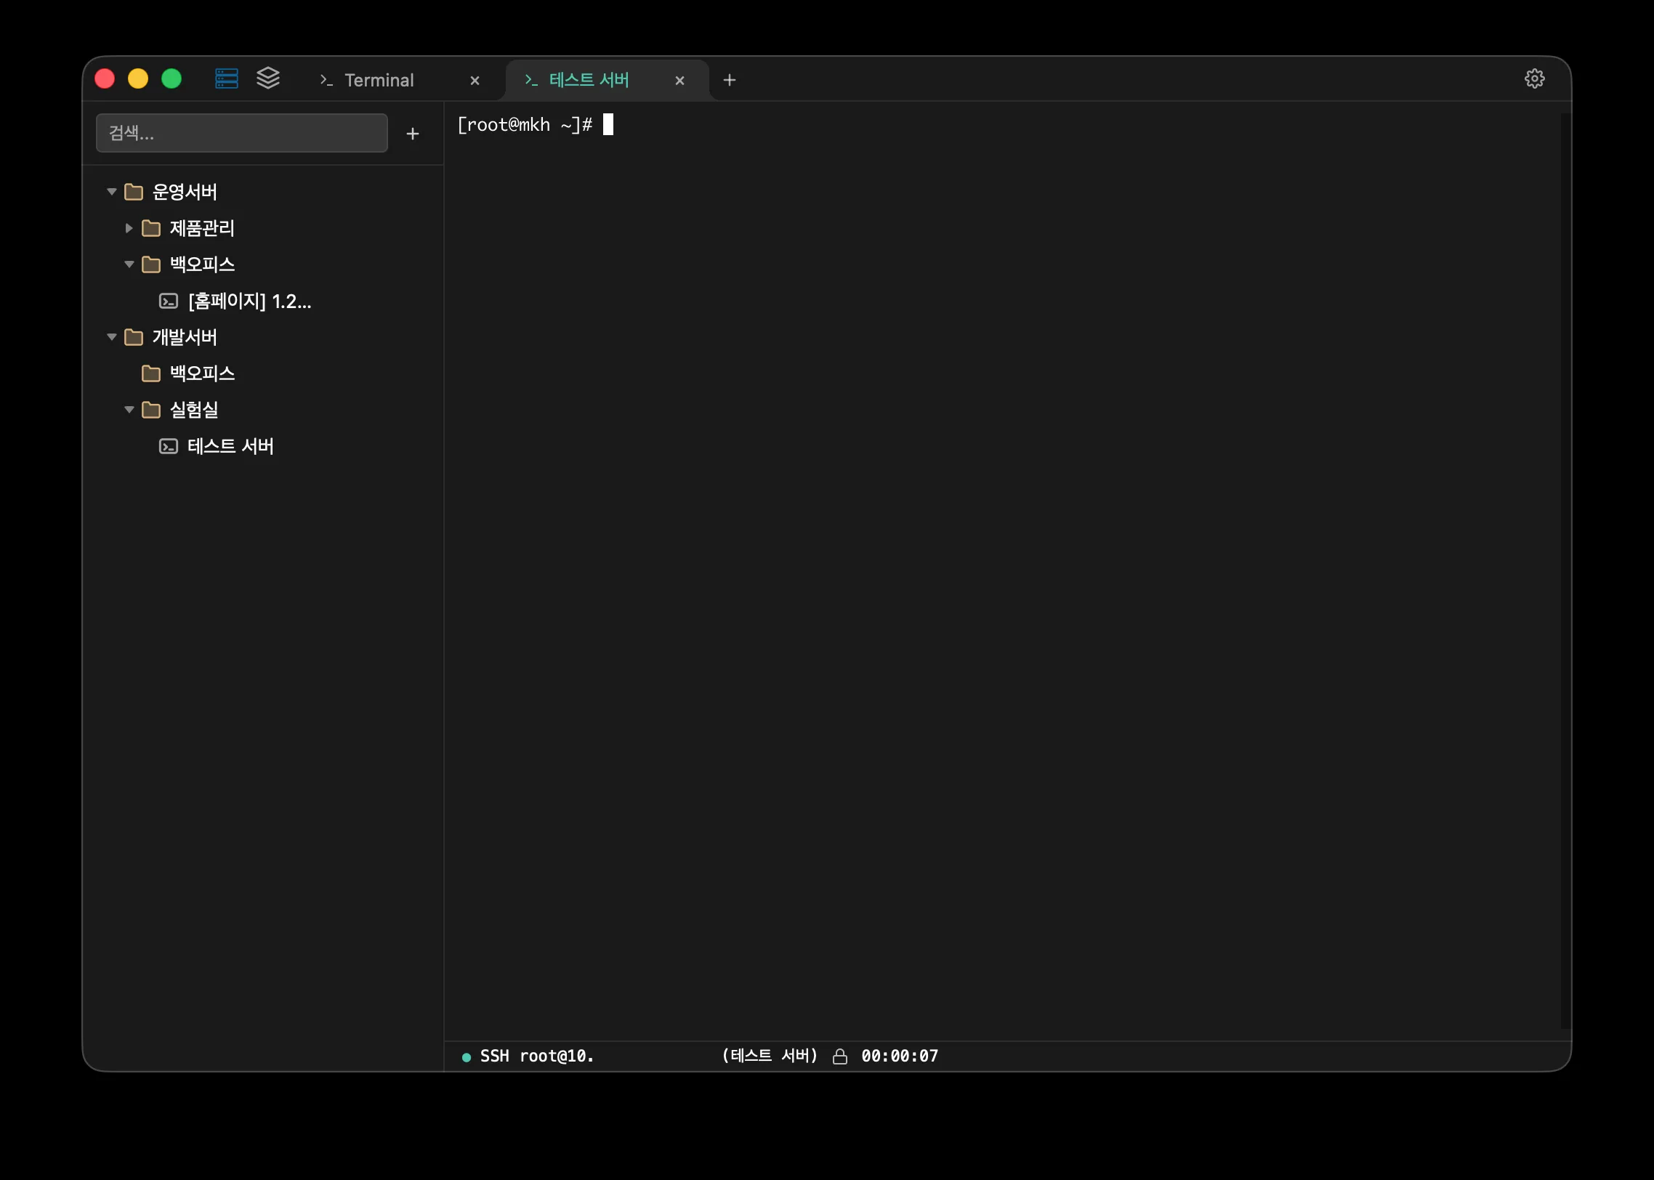Open the 테스트 서버 session entry

(230, 446)
